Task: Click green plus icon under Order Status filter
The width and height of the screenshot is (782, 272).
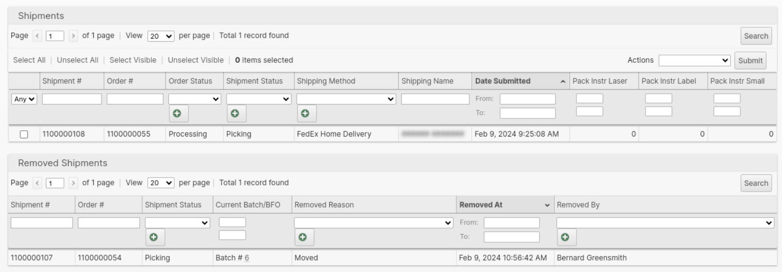Action: point(177,113)
